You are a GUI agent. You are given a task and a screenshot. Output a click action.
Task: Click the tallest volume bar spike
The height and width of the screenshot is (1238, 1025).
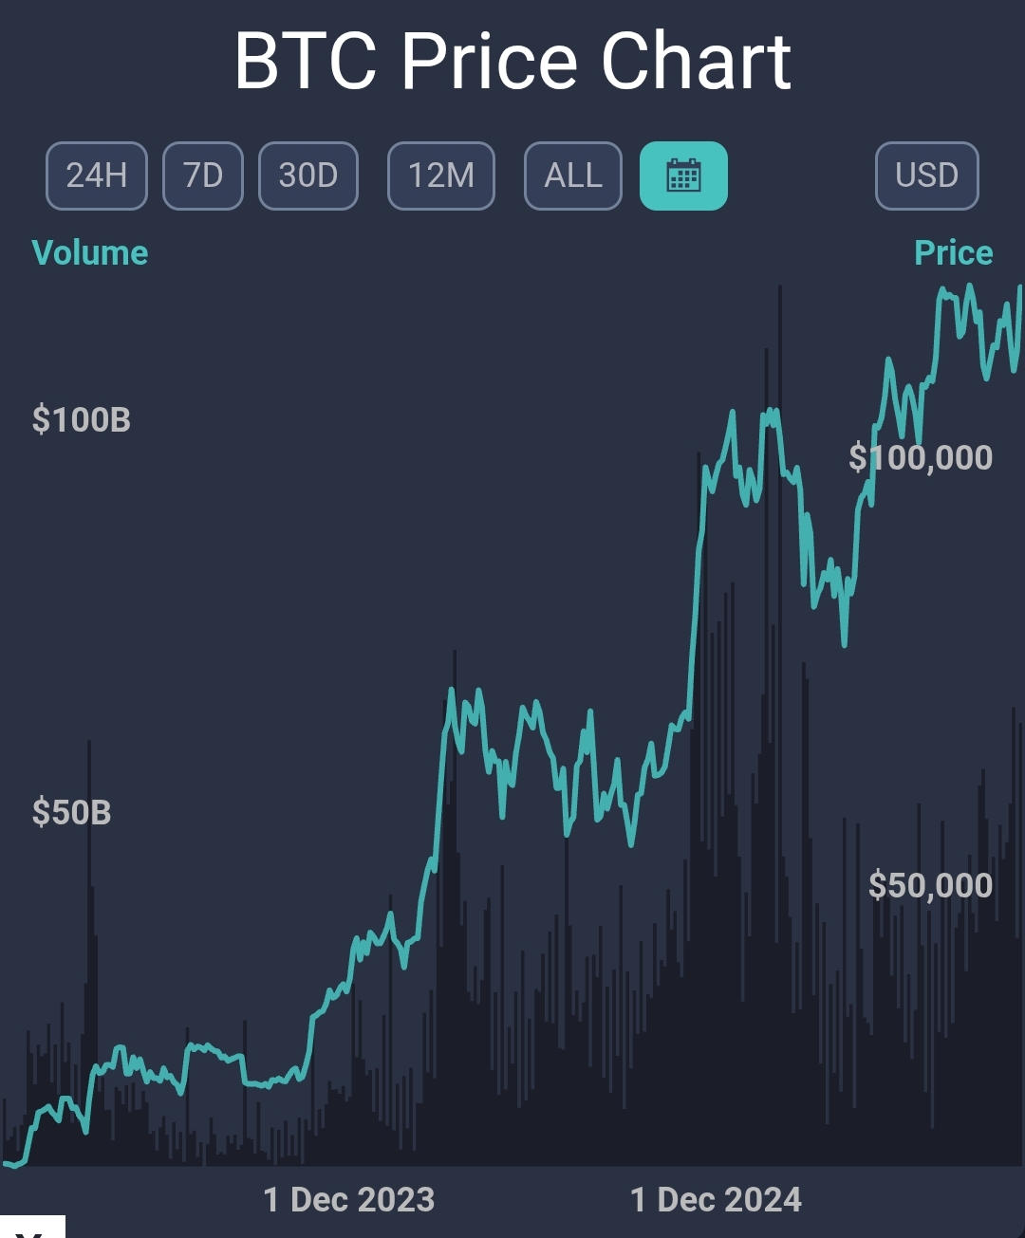point(780,664)
